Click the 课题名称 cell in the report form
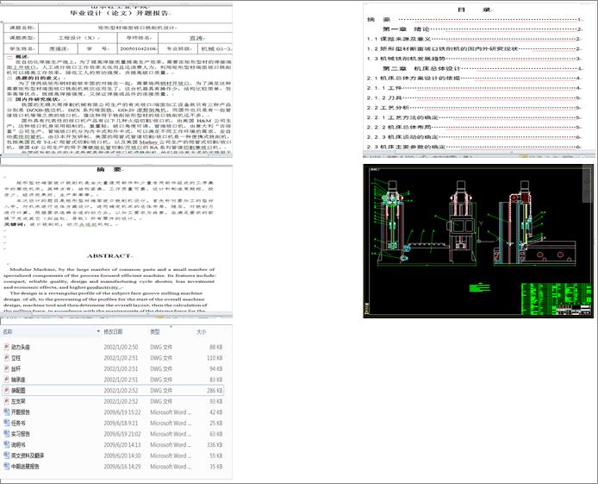Viewport: 598px width, 484px height. [x=22, y=28]
